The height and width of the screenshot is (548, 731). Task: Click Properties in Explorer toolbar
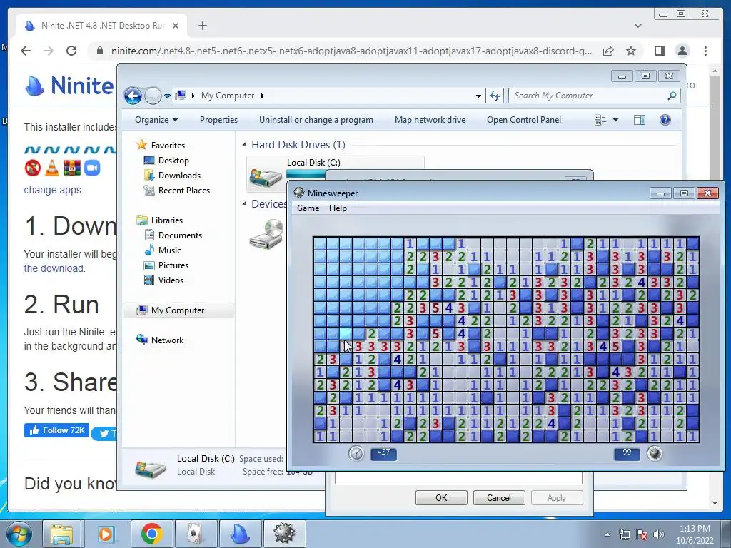click(218, 120)
